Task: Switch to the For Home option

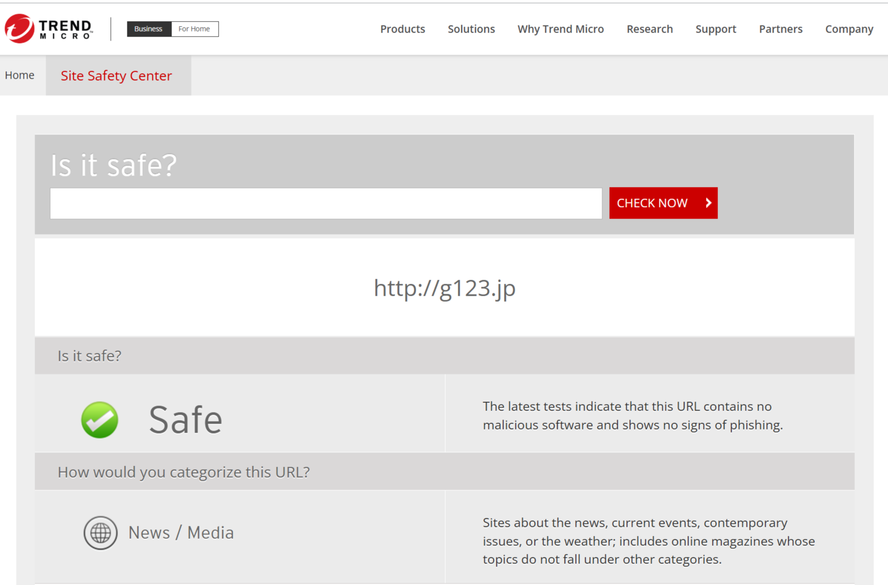Action: [x=195, y=29]
